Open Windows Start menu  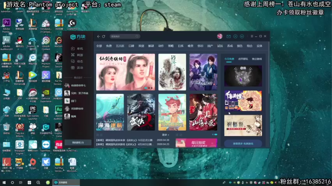(4, 182)
